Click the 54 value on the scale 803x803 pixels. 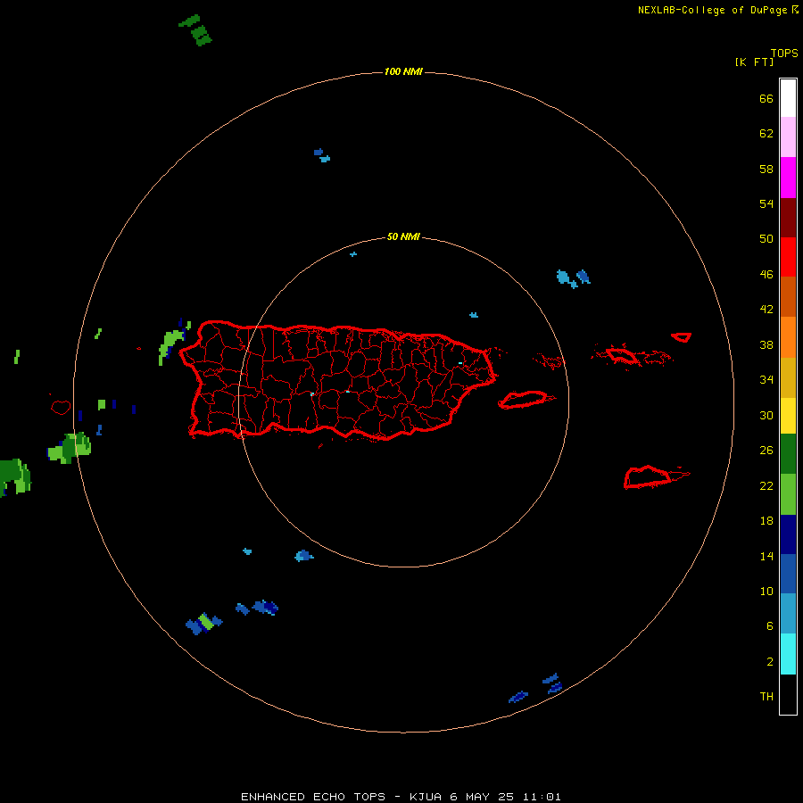pyautogui.click(x=766, y=203)
